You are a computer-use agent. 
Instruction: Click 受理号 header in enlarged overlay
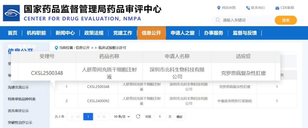pyautogui.click(x=47, y=56)
